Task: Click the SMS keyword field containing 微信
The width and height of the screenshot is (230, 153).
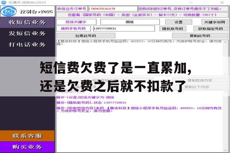Action: click(x=130, y=22)
